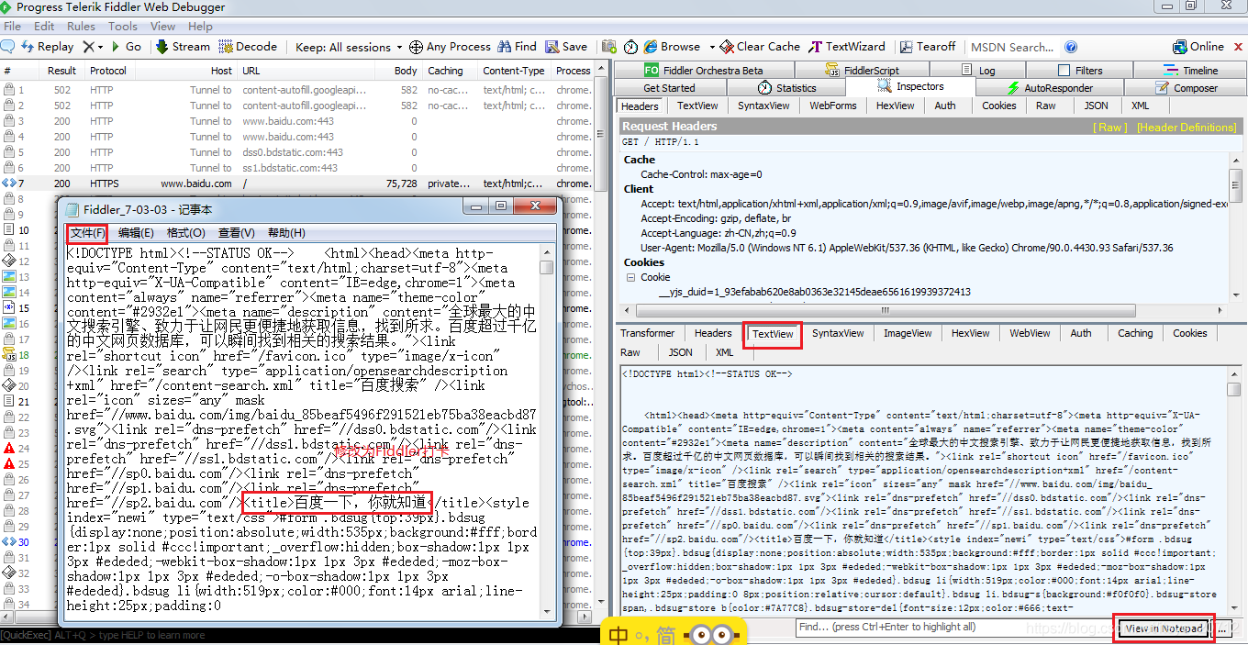Open the Tools menu
The image size is (1248, 645).
[x=123, y=27]
